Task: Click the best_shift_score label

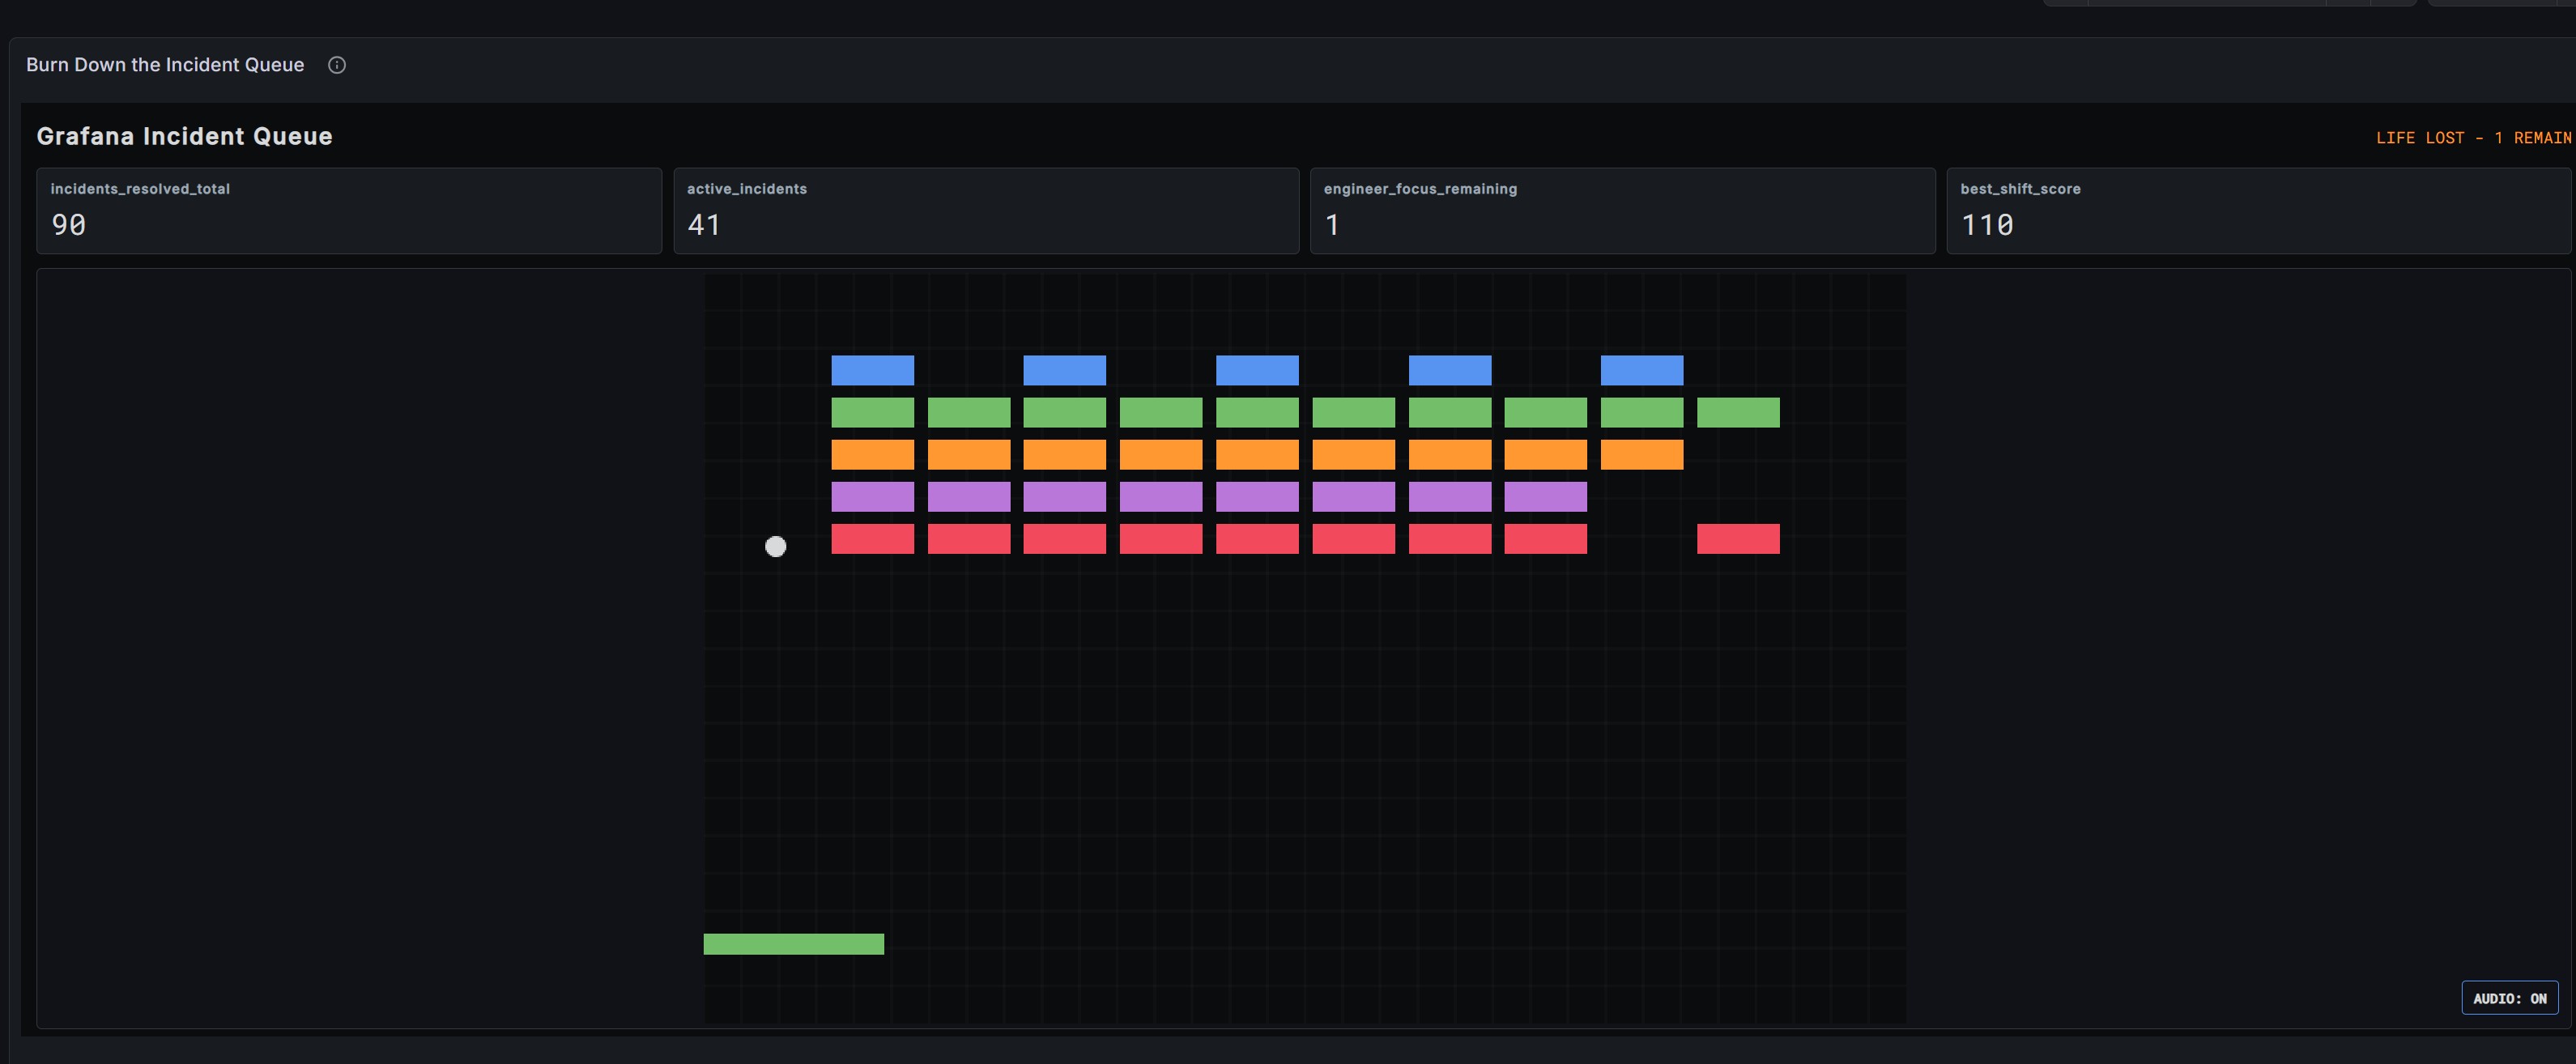Action: [2020, 189]
